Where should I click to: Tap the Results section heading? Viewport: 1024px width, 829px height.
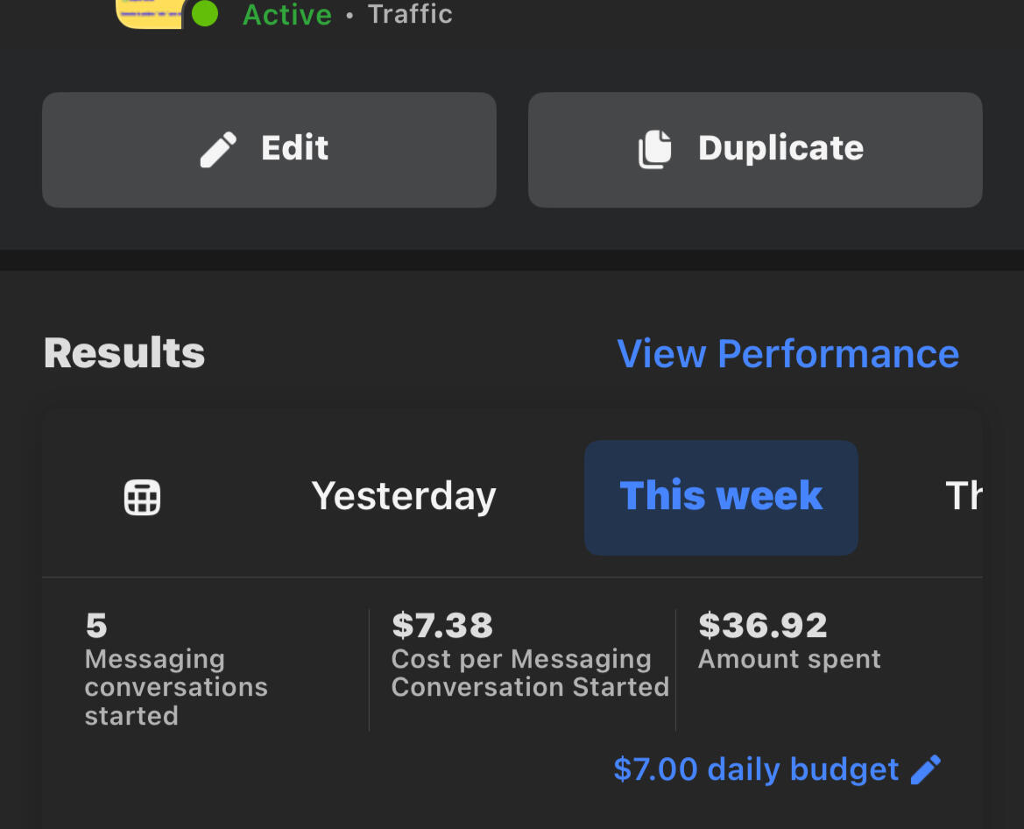tap(124, 353)
